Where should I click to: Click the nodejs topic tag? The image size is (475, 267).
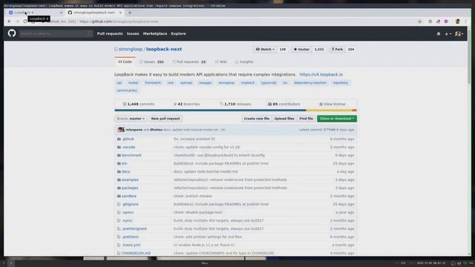133,82
